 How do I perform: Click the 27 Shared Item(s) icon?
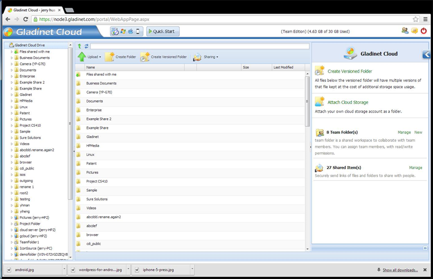coord(319,168)
